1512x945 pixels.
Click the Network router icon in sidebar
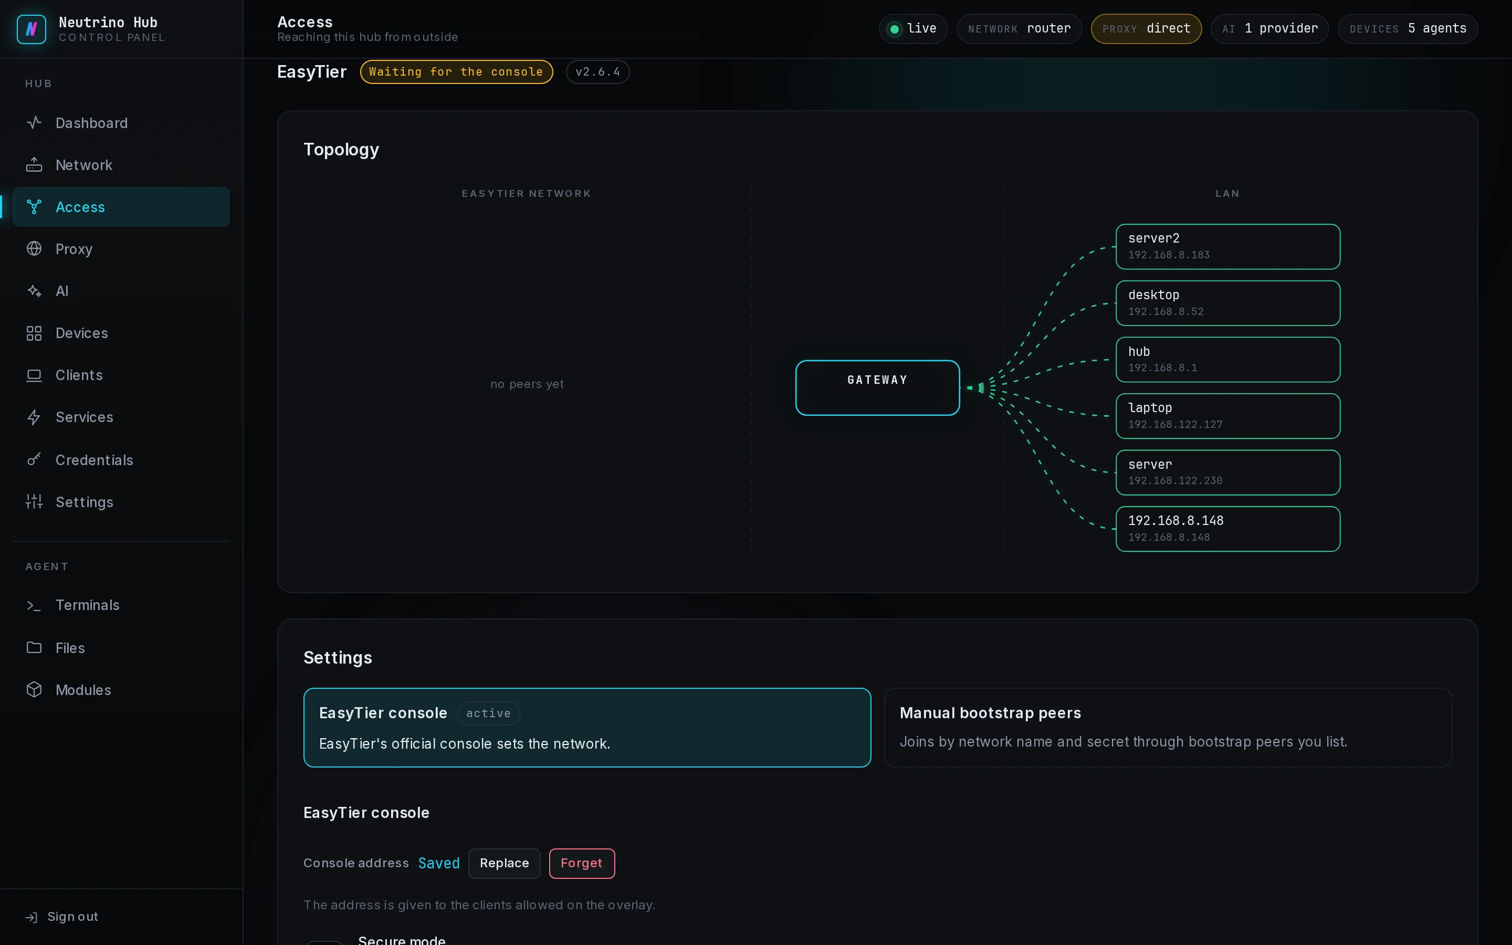pyautogui.click(x=34, y=165)
